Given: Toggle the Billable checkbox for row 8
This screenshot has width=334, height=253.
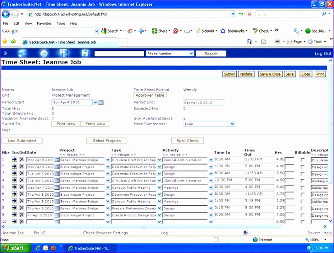Looking at the screenshot, I should pos(302,209).
